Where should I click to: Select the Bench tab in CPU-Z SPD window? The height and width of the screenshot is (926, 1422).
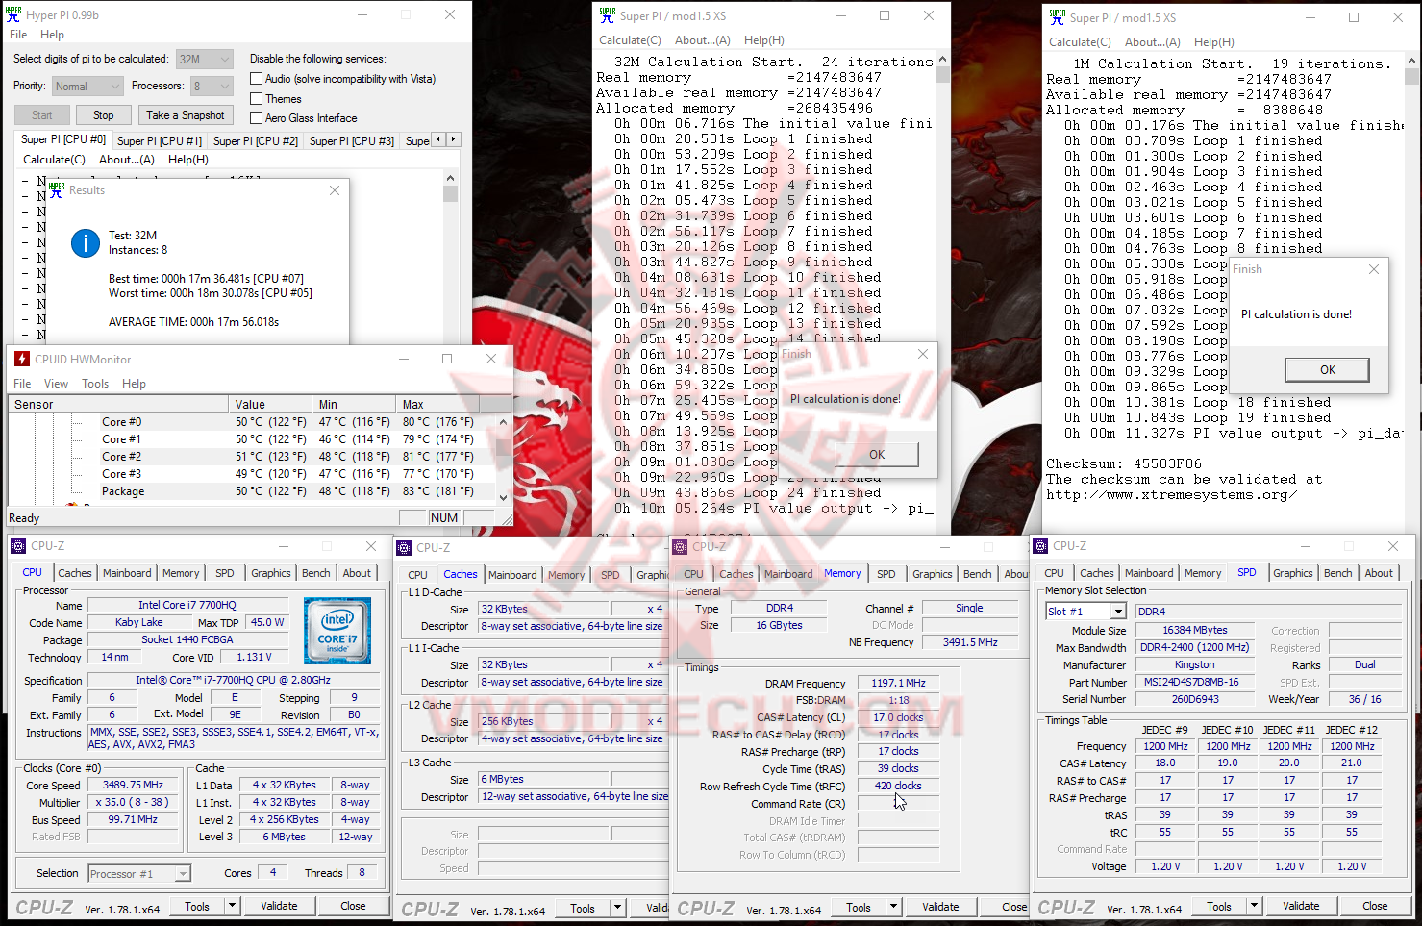tap(1337, 573)
